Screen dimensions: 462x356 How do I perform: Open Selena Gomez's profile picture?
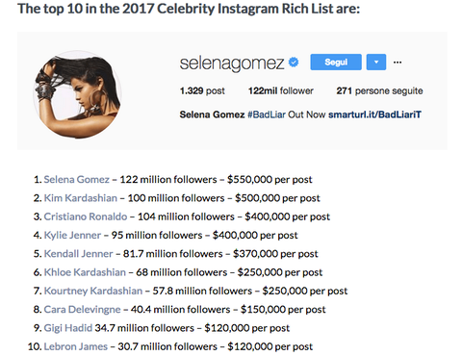pyautogui.click(x=77, y=94)
